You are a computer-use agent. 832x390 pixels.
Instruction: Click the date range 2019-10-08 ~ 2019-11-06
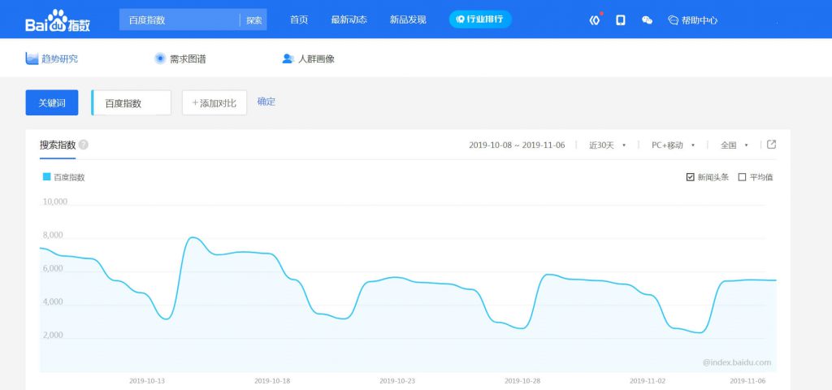tap(516, 145)
